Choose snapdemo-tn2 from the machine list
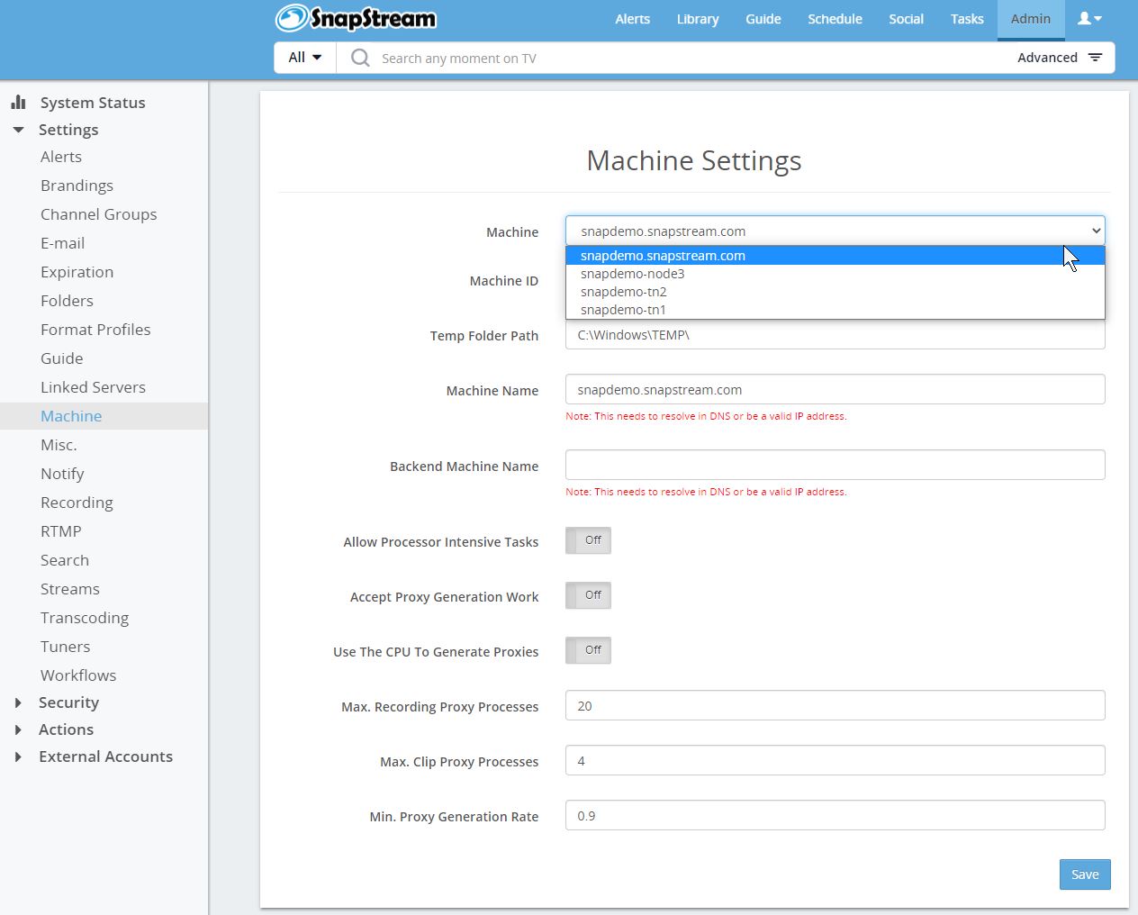Screen dimensions: 1138x915 [835, 292]
